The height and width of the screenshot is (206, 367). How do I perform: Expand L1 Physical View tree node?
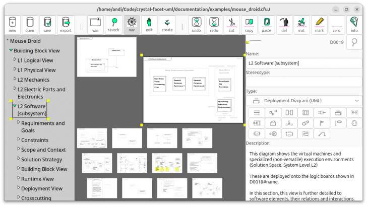point(15,70)
